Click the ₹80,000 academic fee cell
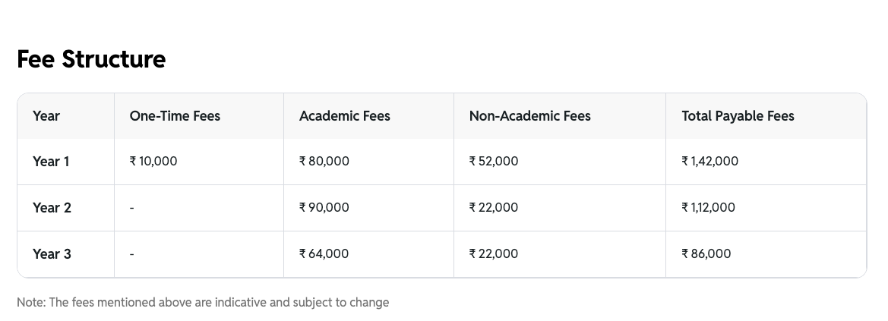 [x=324, y=161]
